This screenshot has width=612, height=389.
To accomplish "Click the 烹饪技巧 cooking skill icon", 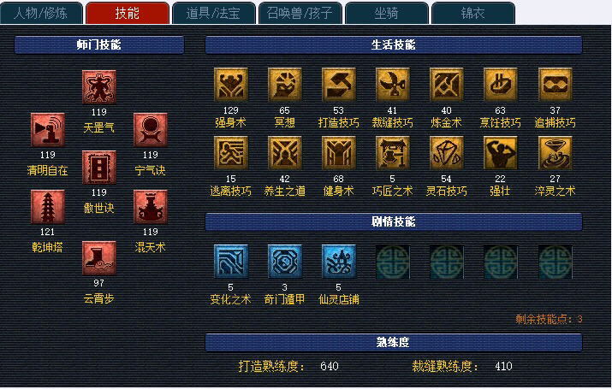I will click(x=501, y=85).
